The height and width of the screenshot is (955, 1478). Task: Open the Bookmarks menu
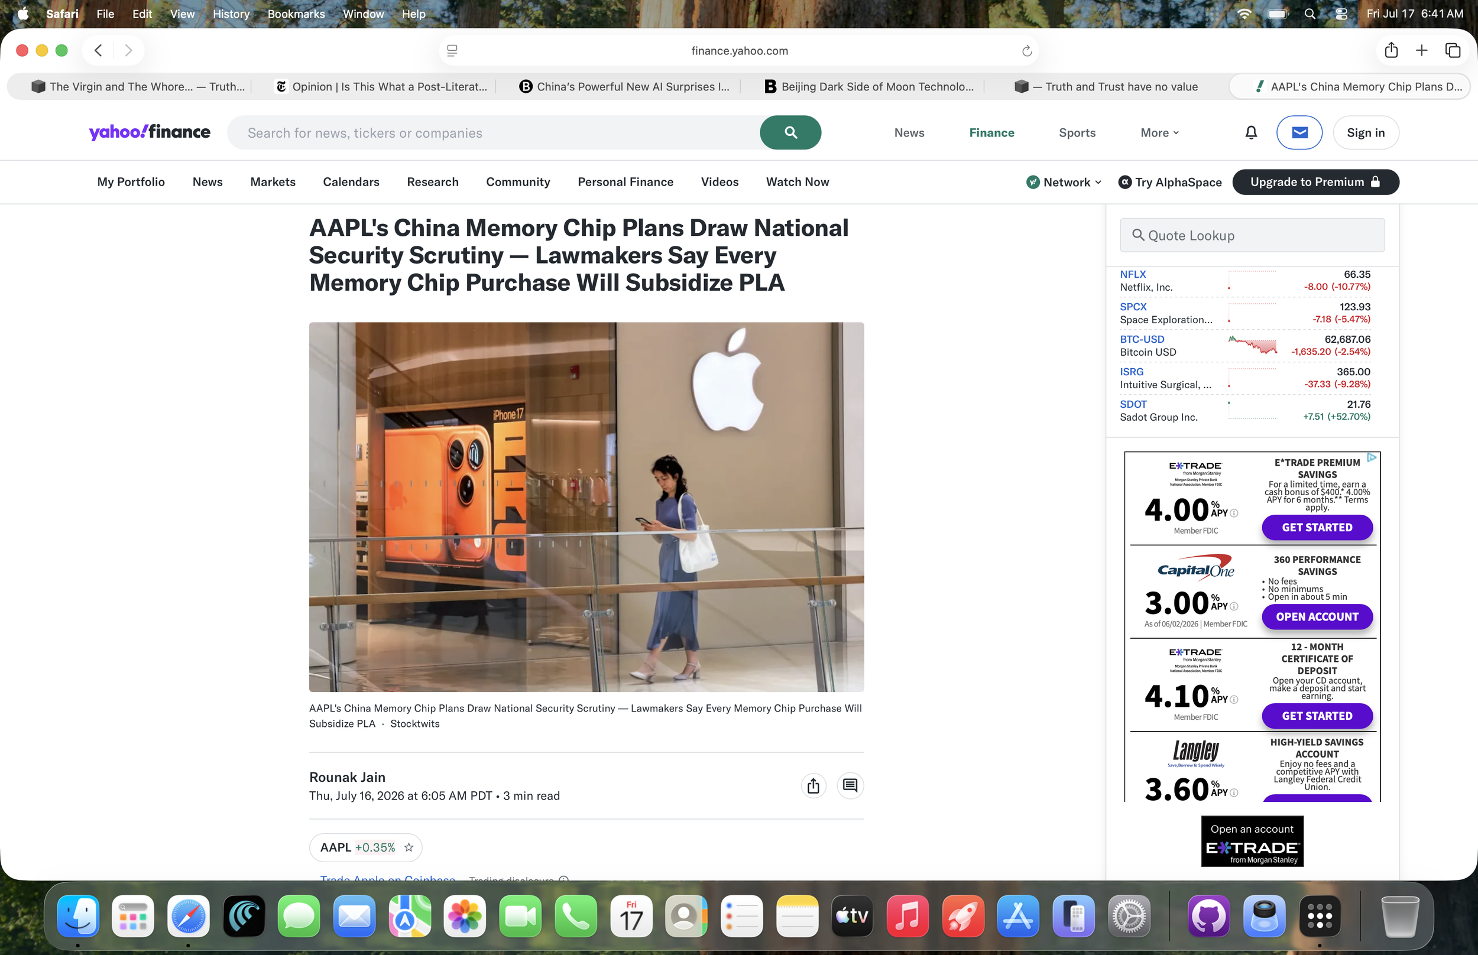[296, 14]
